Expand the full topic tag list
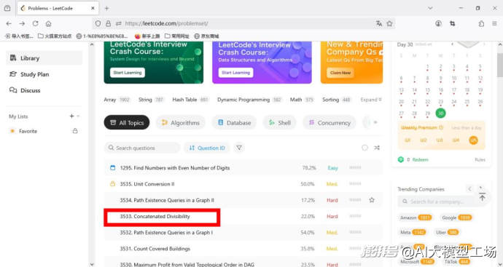This screenshot has height=267, width=503. [371, 100]
